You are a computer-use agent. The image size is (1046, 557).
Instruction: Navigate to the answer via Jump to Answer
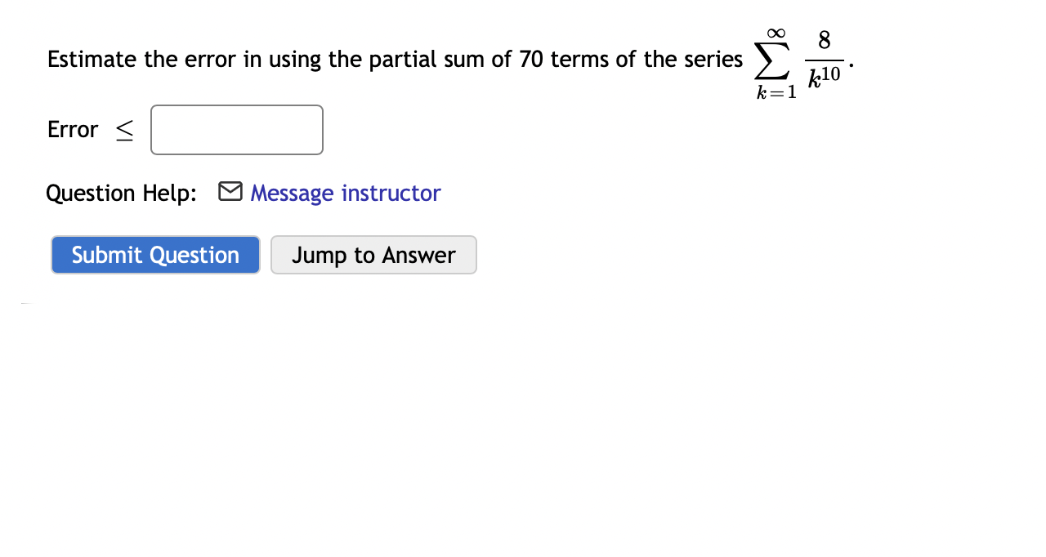coord(373,255)
